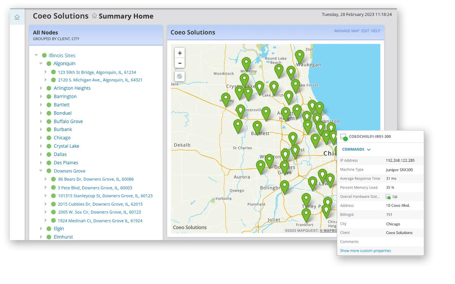Click the Manage Map link
This screenshot has height=284, width=455.
347,31
